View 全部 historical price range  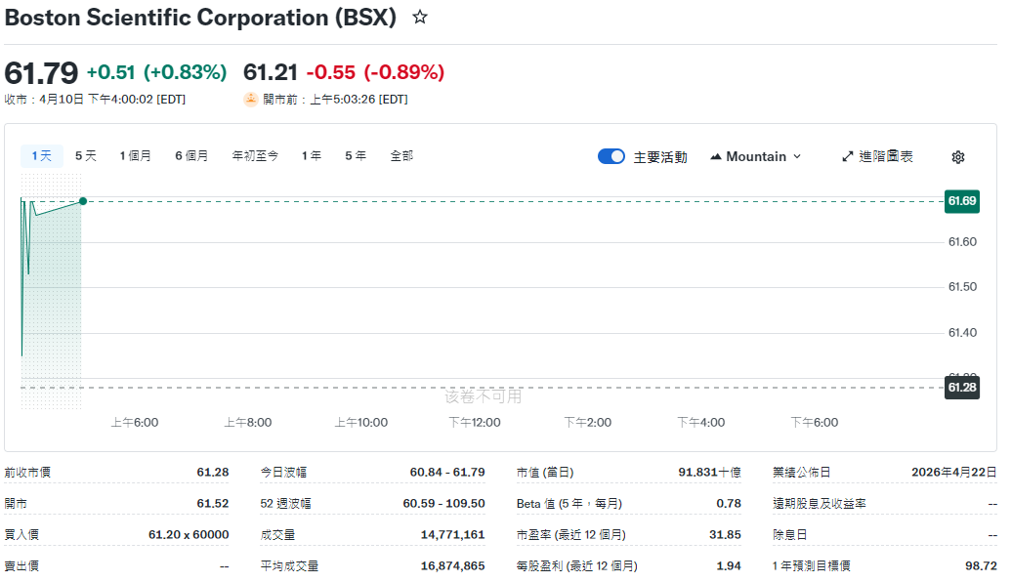click(x=401, y=155)
